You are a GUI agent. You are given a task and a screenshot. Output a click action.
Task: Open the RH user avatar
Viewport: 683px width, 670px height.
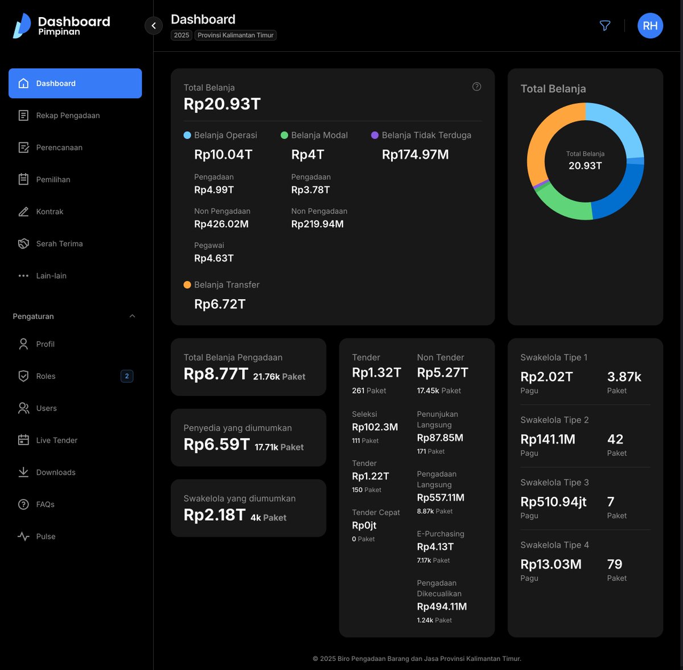[x=650, y=26]
